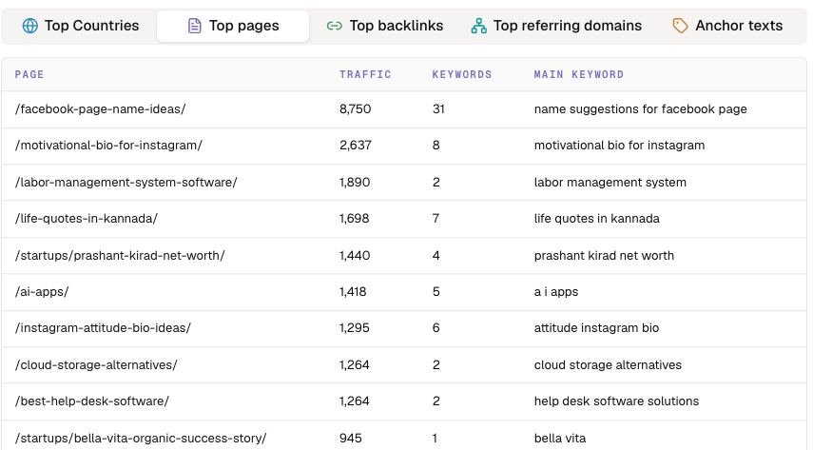Open the /motivational-bio-for-instagram/ page link
This screenshot has height=450, width=813.
pyautogui.click(x=108, y=145)
